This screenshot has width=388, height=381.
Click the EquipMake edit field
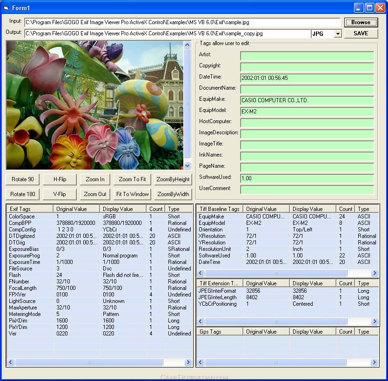(x=307, y=100)
